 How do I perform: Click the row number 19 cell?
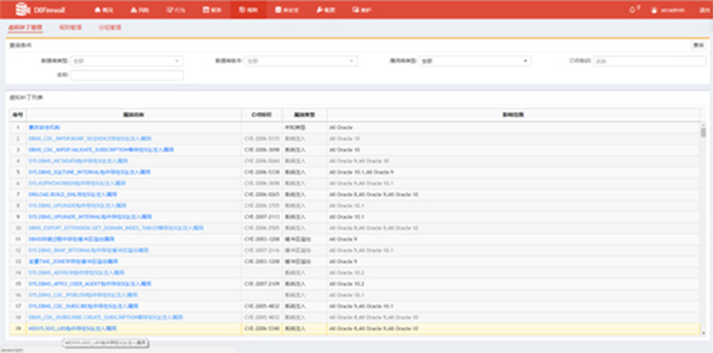tap(19, 329)
